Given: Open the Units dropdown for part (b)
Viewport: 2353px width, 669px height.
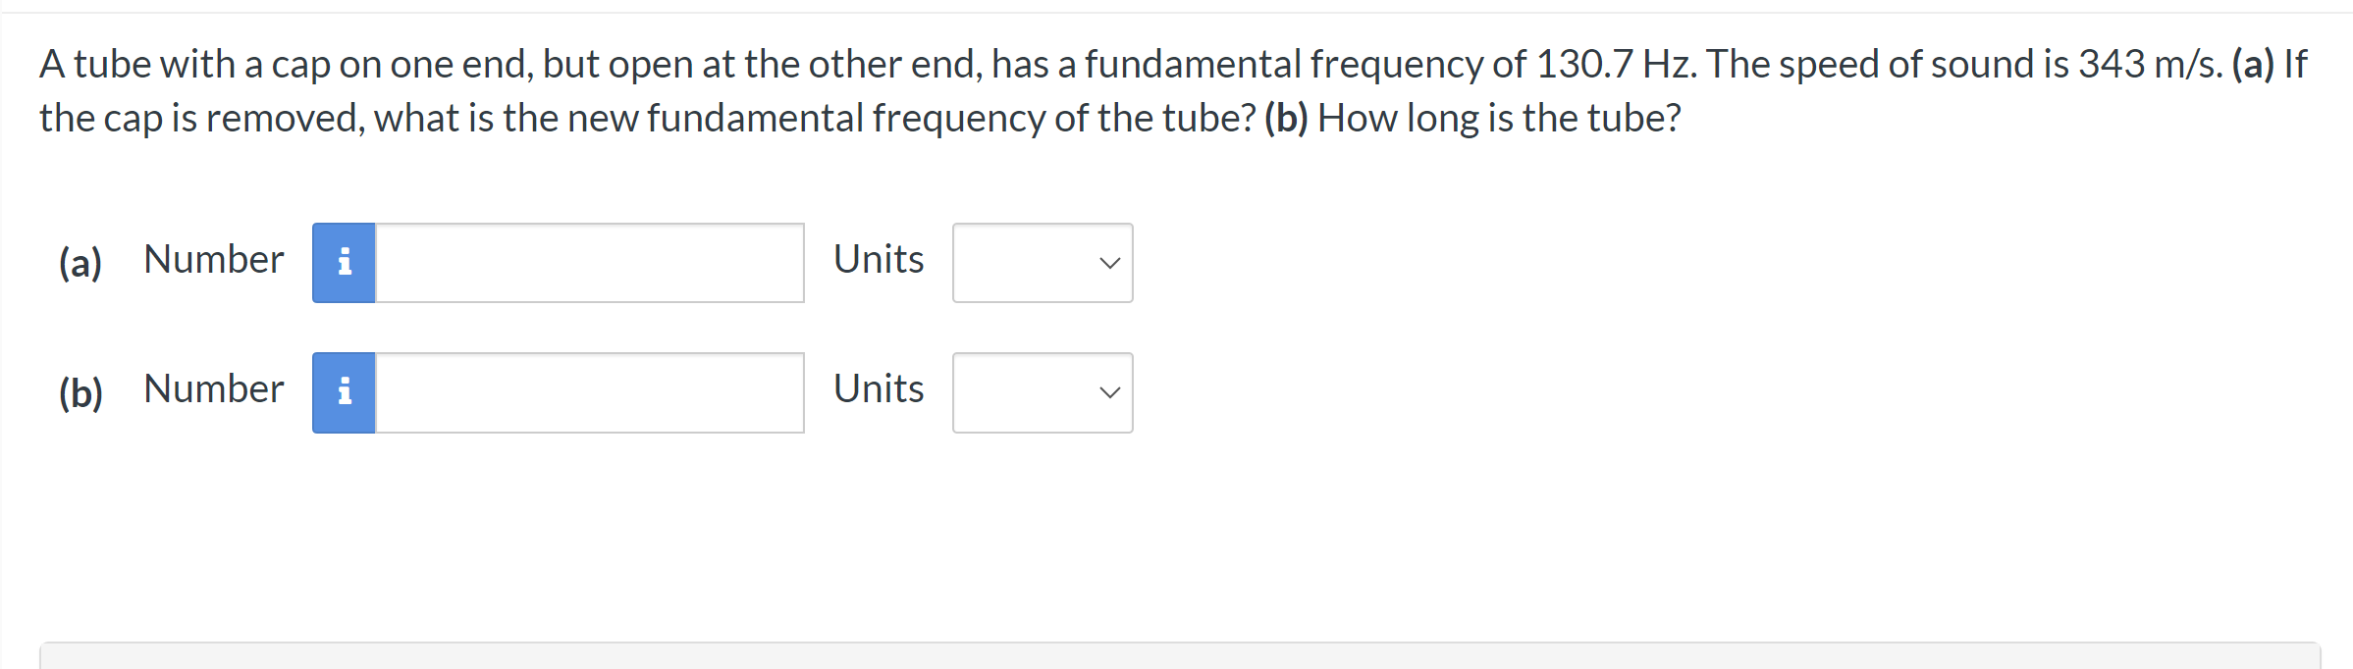Looking at the screenshot, I should [1042, 391].
